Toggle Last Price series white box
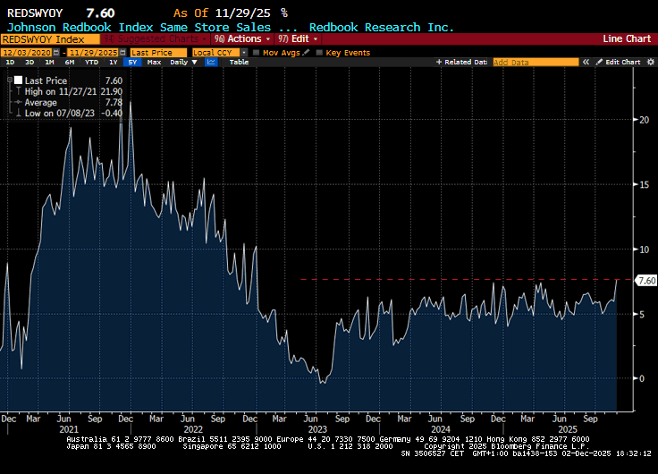 click(18, 80)
